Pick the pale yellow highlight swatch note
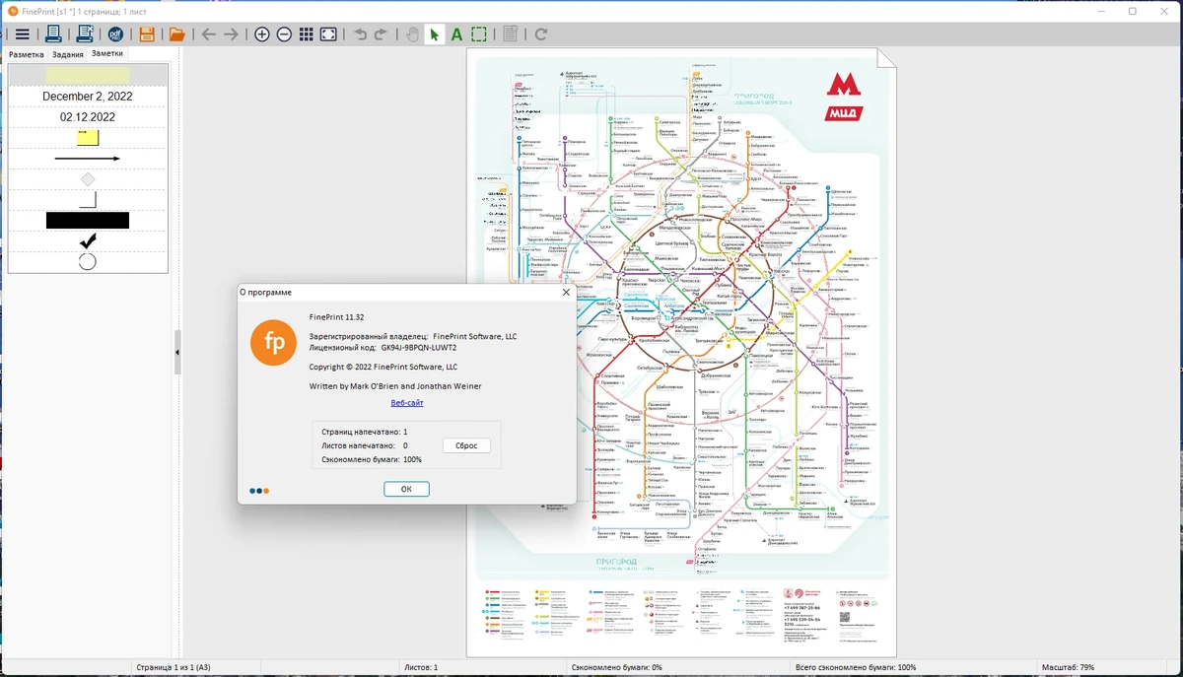This screenshot has height=677, width=1183. [x=88, y=76]
